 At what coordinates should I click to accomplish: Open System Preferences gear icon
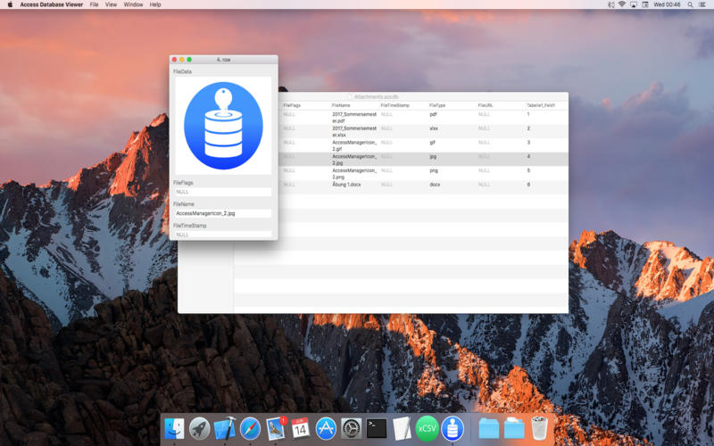tap(351, 429)
